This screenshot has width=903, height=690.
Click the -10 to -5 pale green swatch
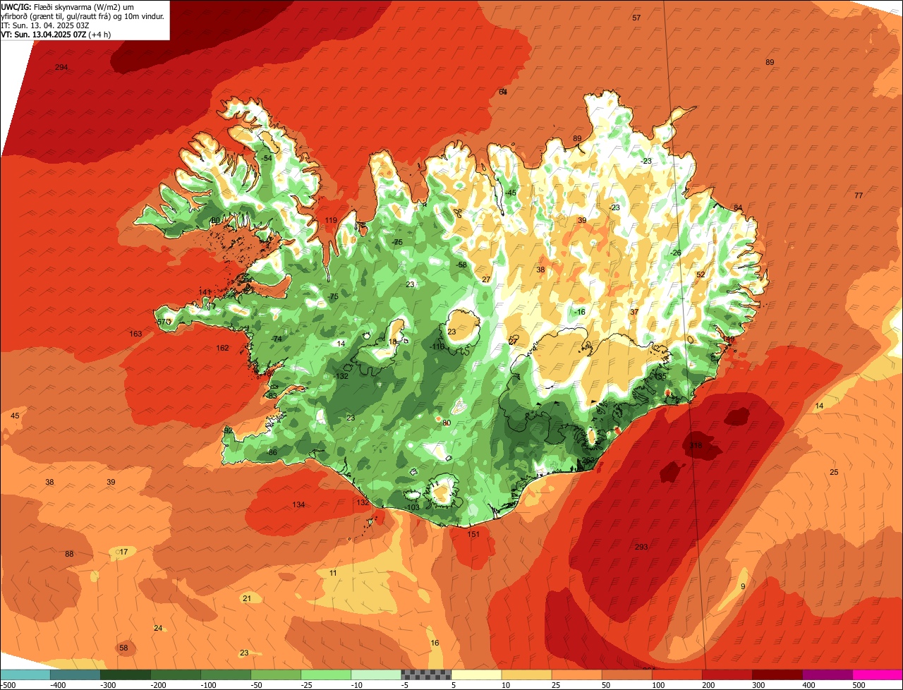[x=375, y=674]
